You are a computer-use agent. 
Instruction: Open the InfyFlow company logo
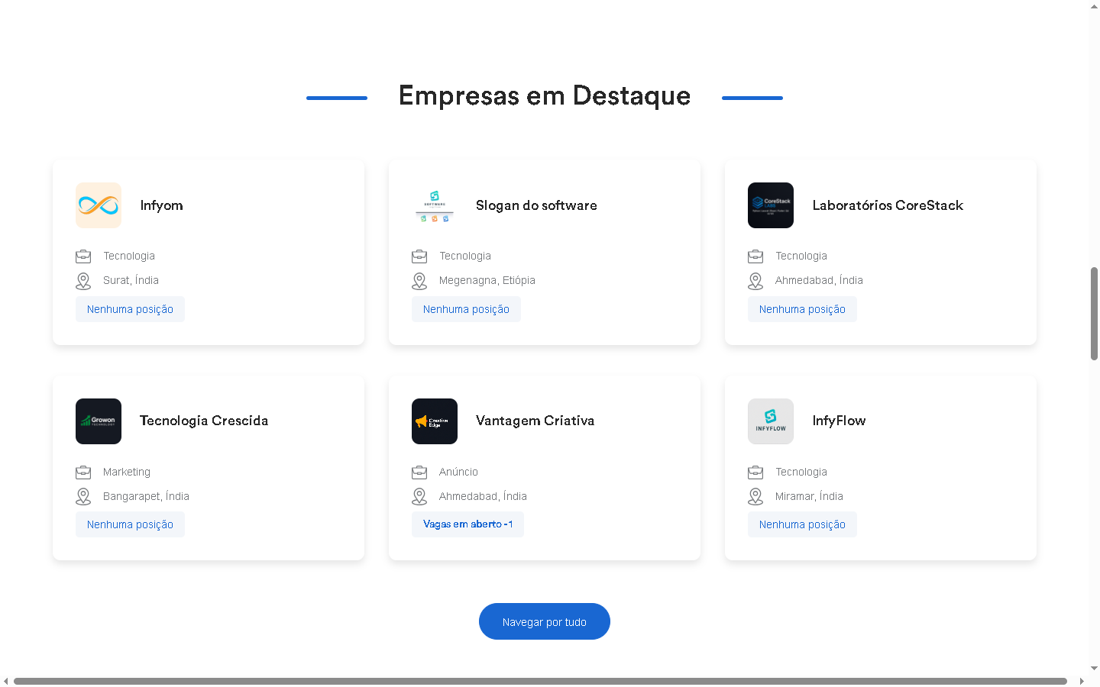click(771, 421)
